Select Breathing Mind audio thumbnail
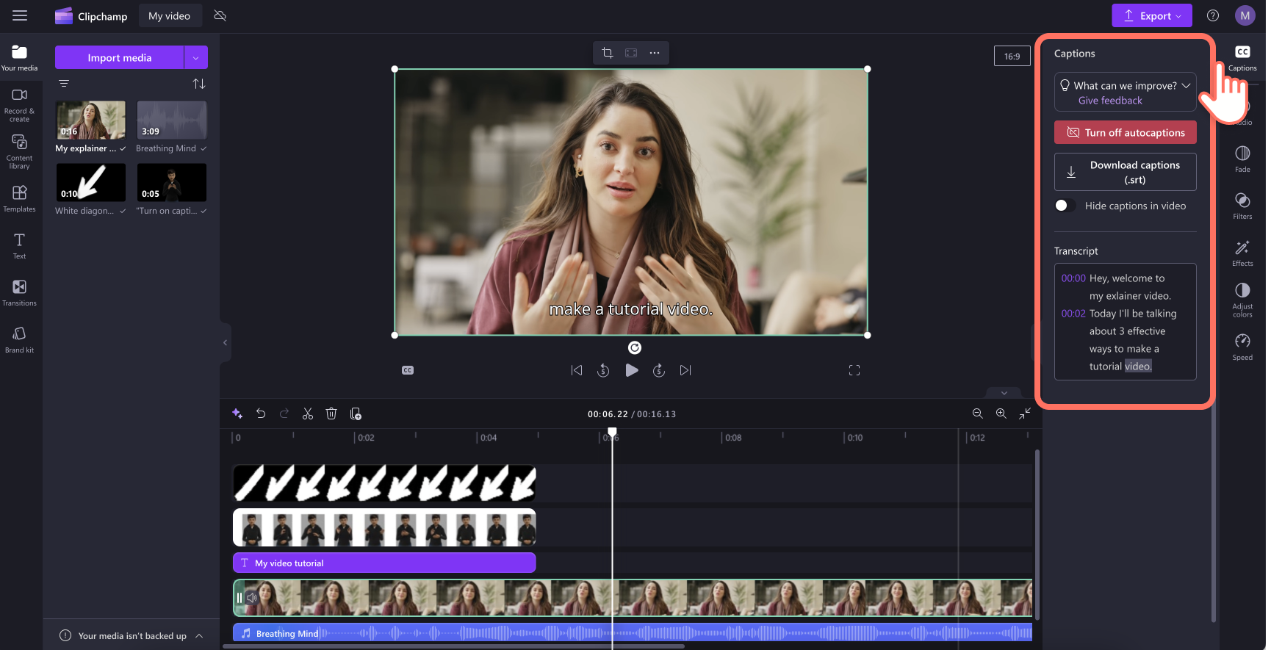This screenshot has height=650, width=1271. tap(171, 120)
